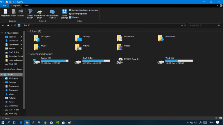
Task: Expand 3D Objects in navigation tree
Action: tap(3, 78)
